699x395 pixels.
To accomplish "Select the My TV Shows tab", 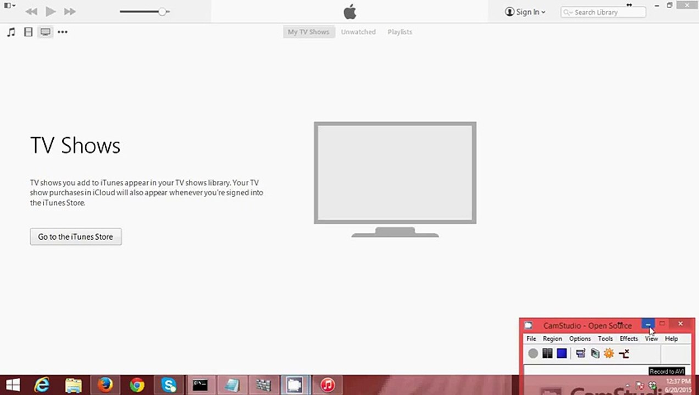I will pos(309,32).
